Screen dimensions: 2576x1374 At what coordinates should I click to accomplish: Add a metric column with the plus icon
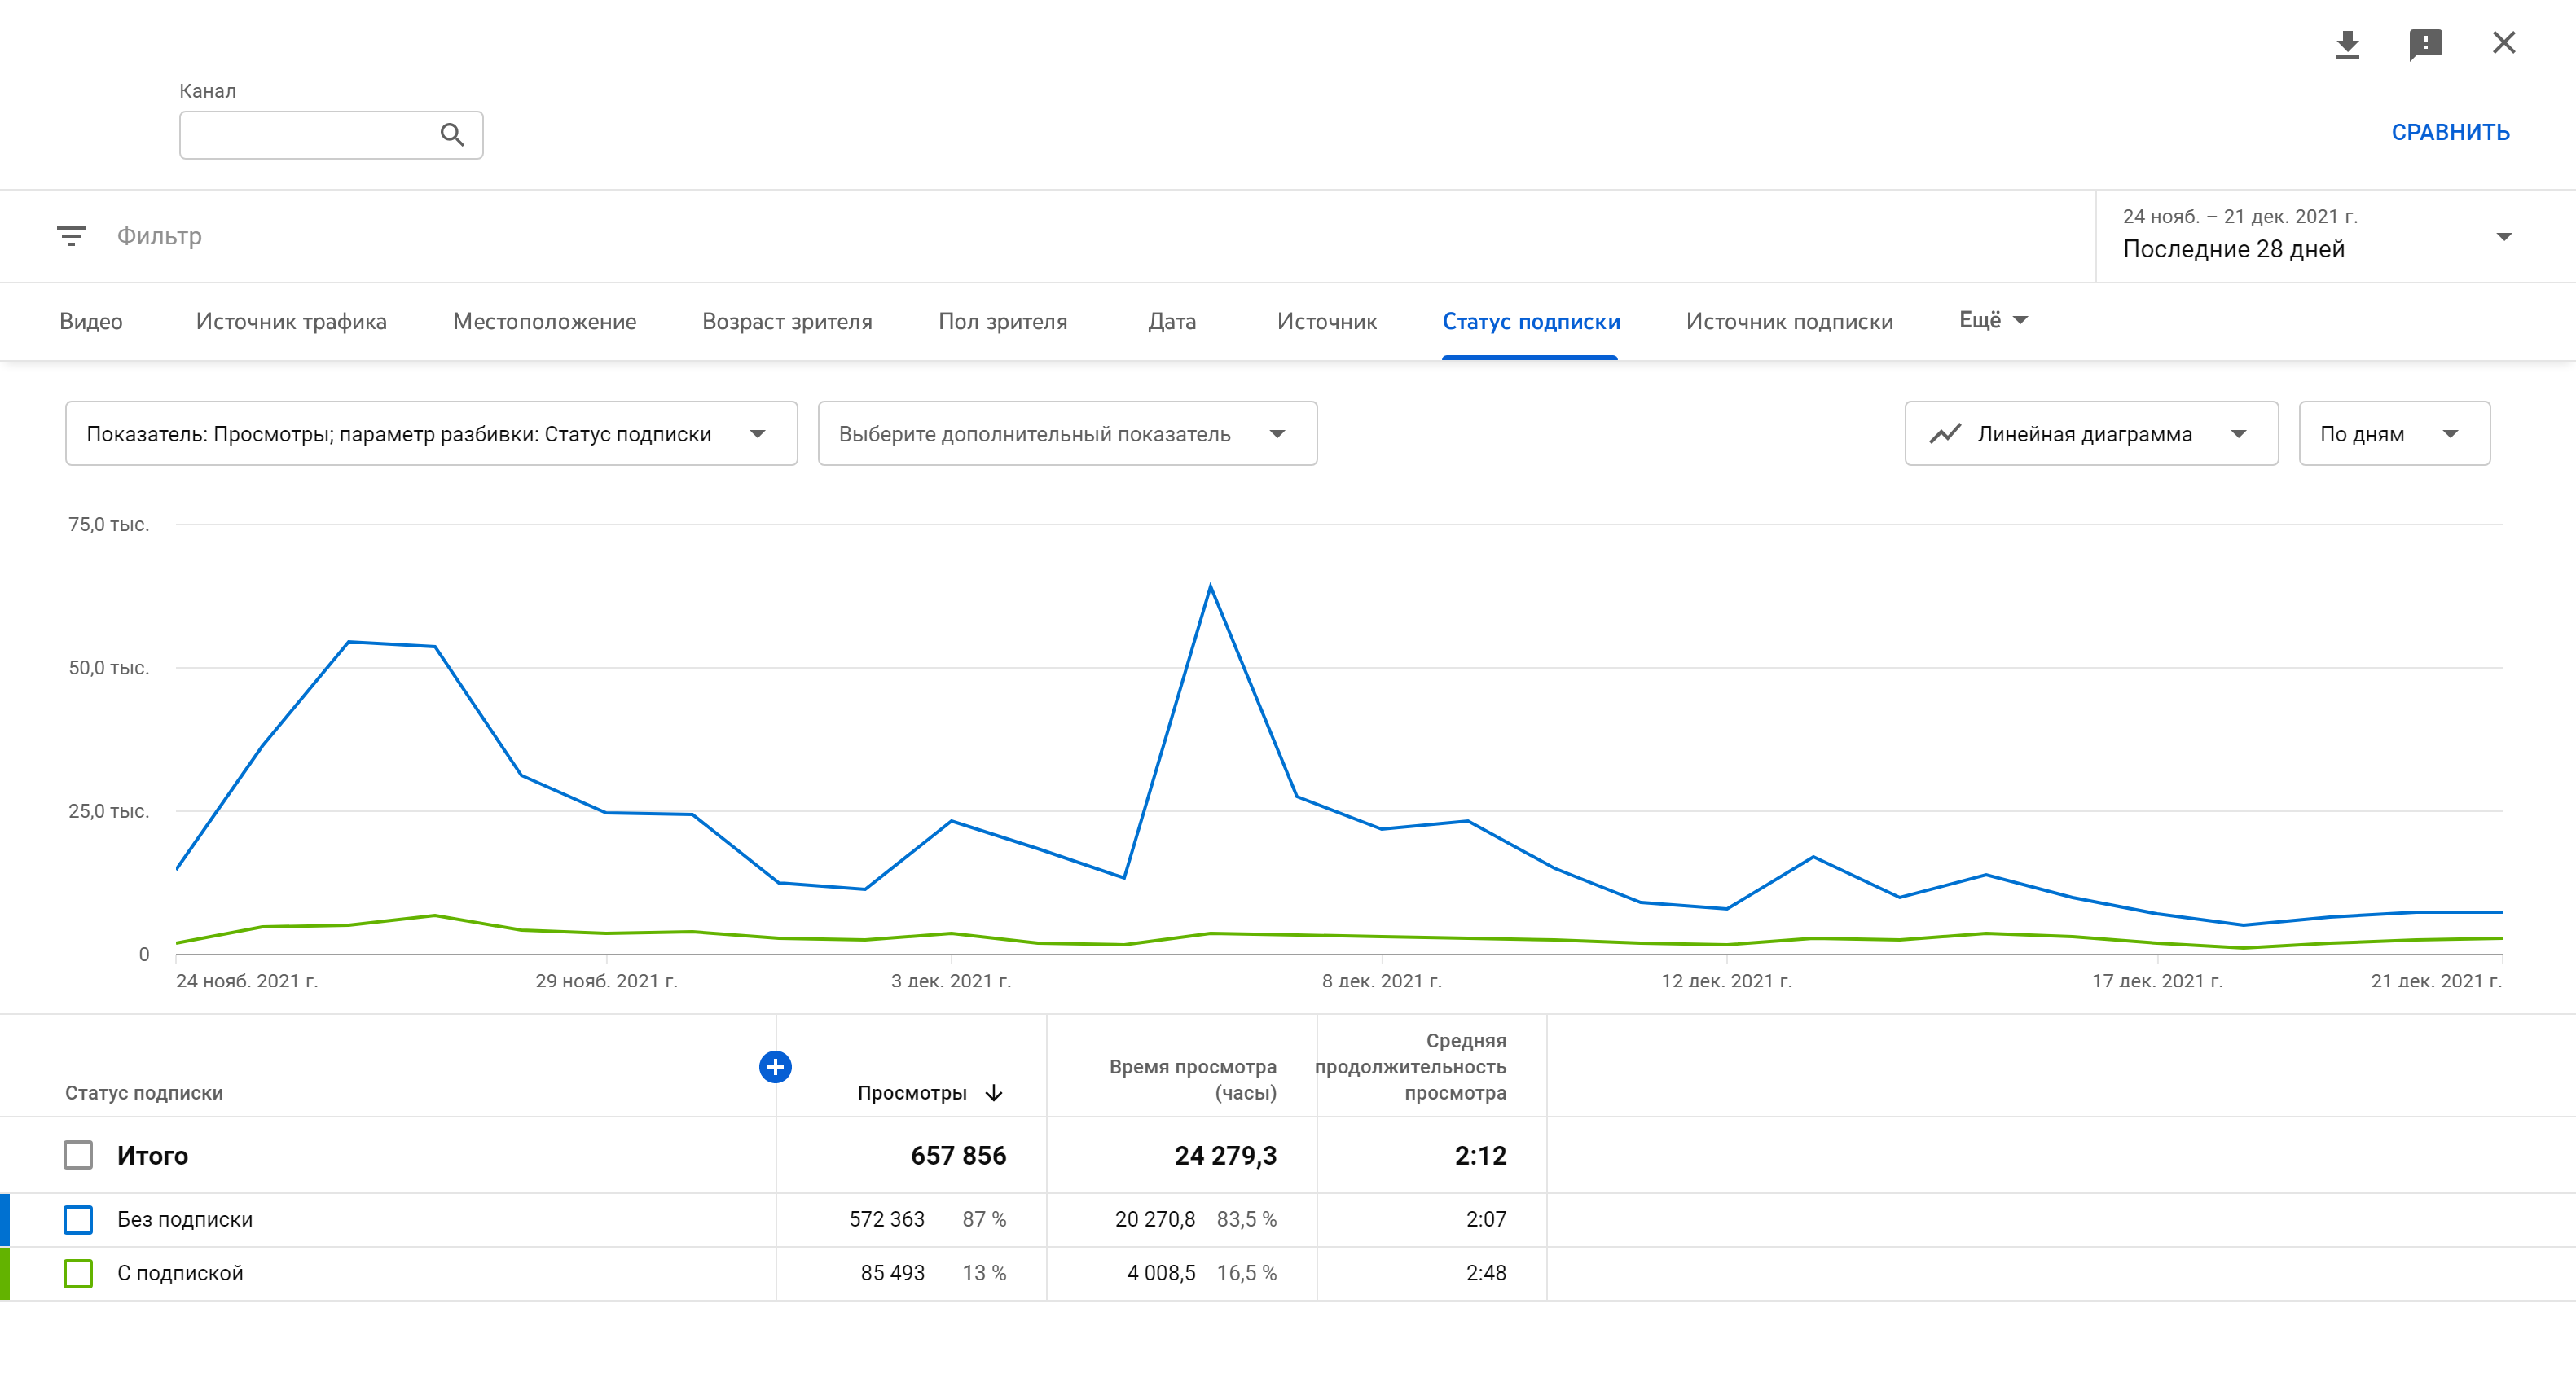pyautogui.click(x=775, y=1067)
